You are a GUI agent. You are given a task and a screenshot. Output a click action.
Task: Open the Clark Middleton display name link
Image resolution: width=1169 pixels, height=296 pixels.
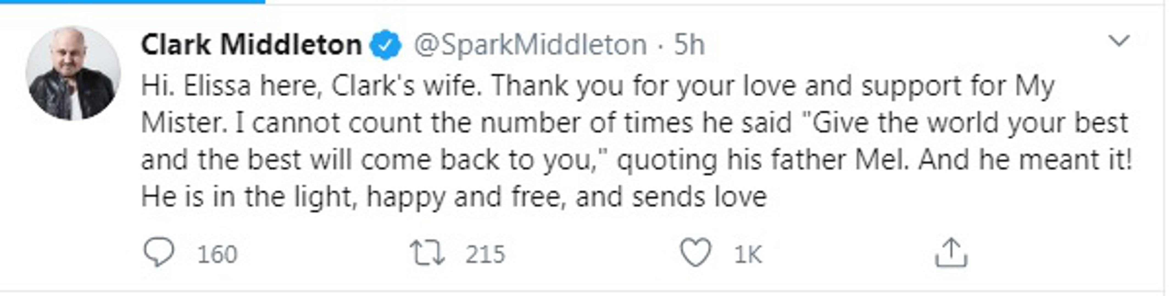point(251,45)
